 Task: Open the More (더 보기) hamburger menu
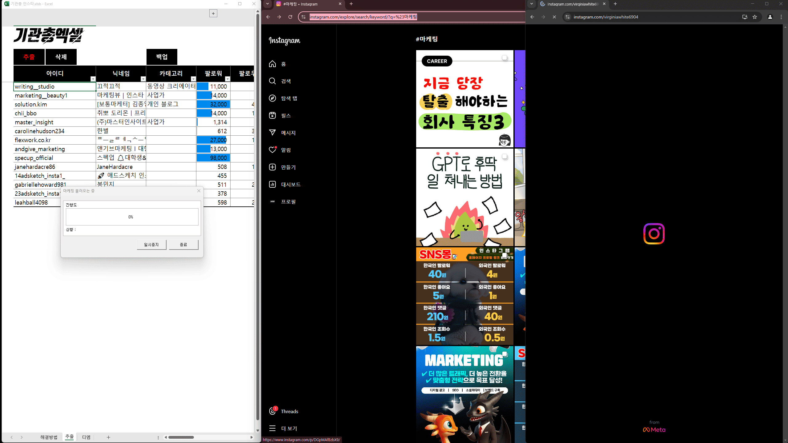283,428
